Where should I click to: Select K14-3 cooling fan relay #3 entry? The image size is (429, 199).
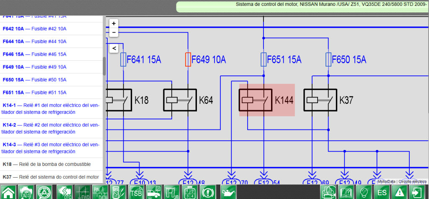[x=52, y=148]
